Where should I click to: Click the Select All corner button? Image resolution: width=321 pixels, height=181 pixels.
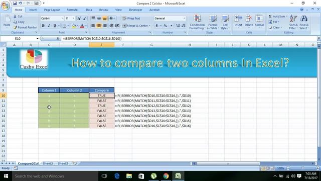[4, 45]
